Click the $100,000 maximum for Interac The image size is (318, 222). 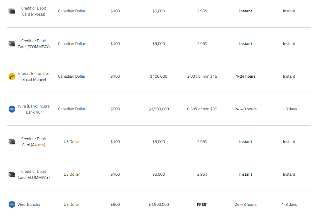159,76
